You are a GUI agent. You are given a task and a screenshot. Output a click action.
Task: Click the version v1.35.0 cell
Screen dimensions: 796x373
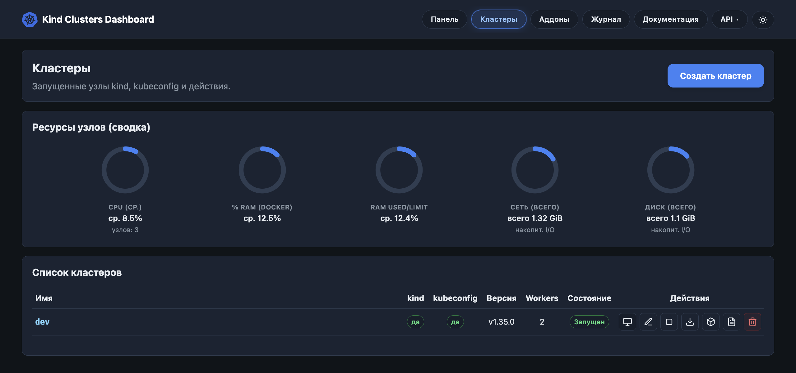click(x=501, y=322)
